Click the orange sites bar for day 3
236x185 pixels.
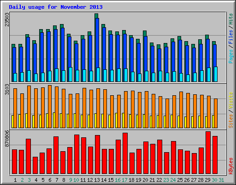[29, 107]
